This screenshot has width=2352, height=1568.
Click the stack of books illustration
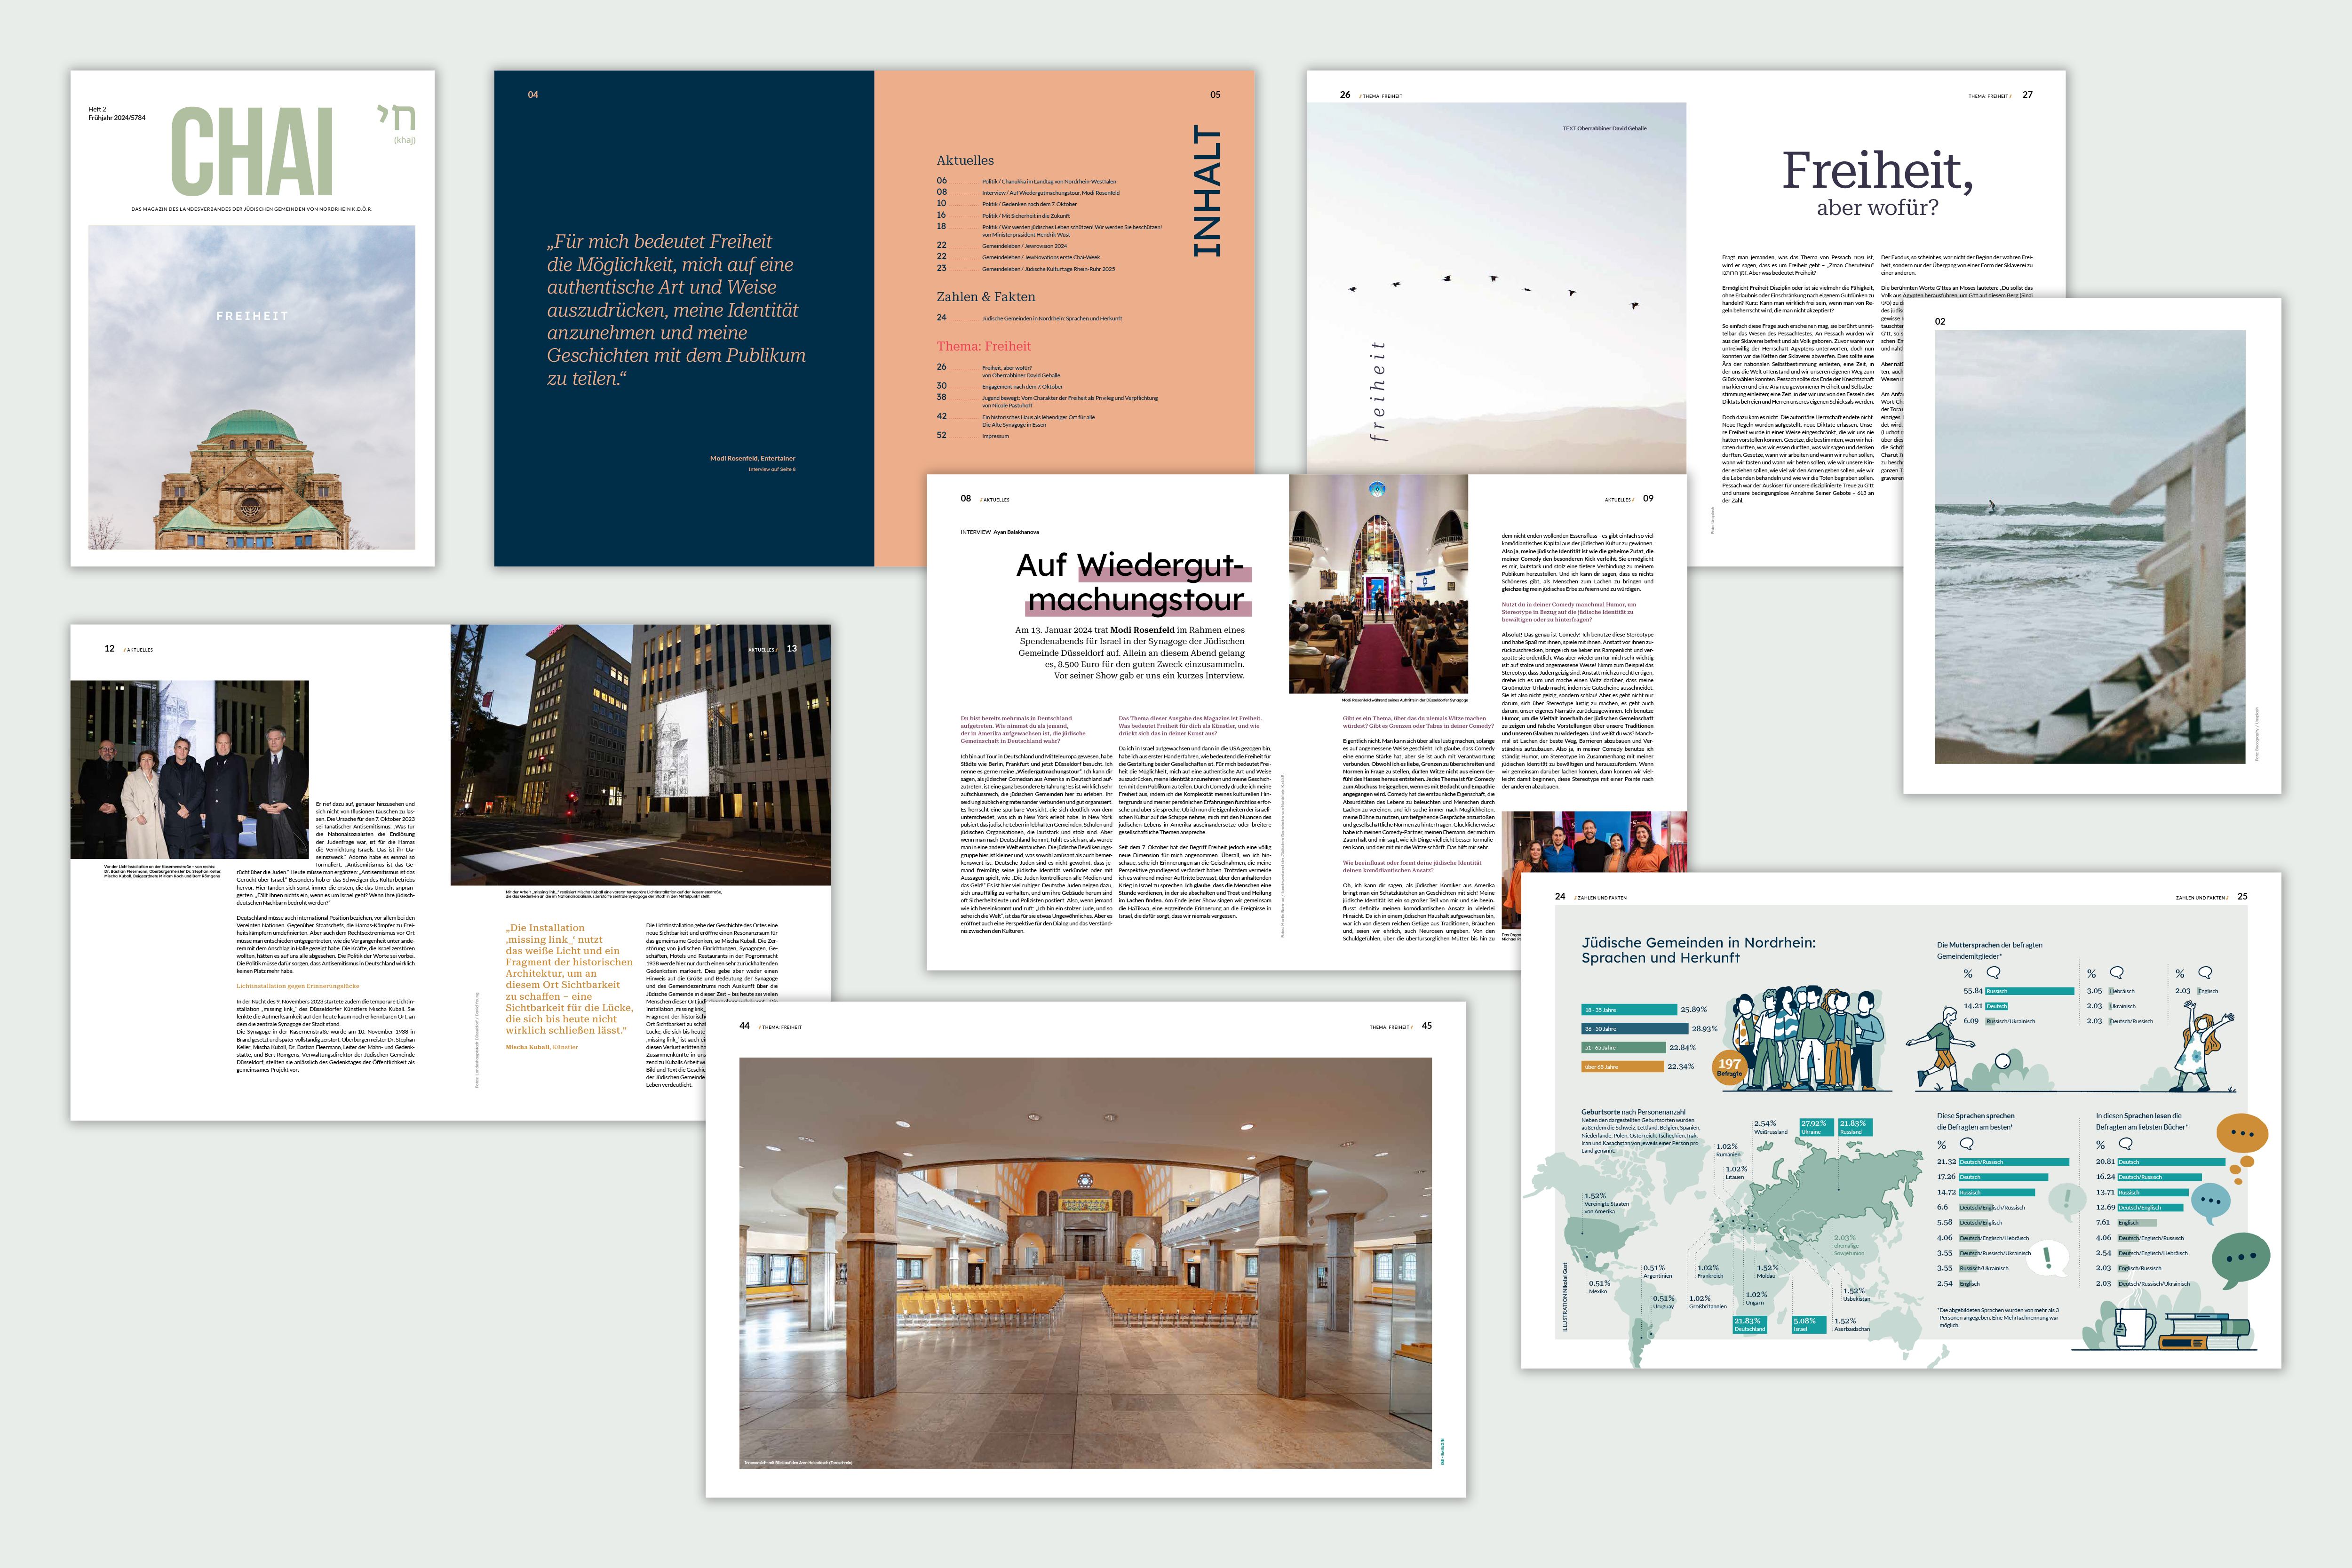[x=2206, y=1332]
